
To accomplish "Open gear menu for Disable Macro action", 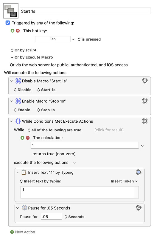I will coord(145,81).
